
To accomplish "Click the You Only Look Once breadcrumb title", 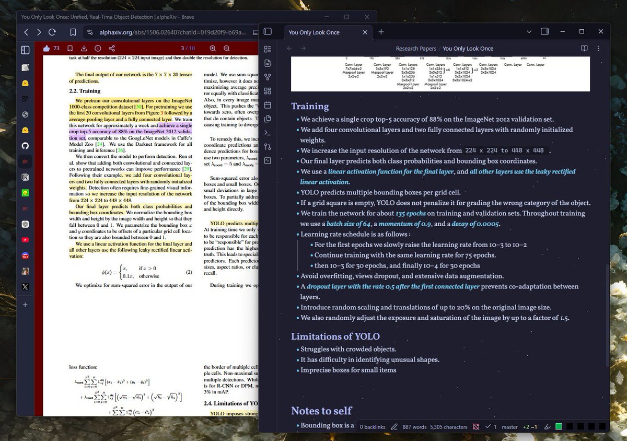I will point(468,49).
